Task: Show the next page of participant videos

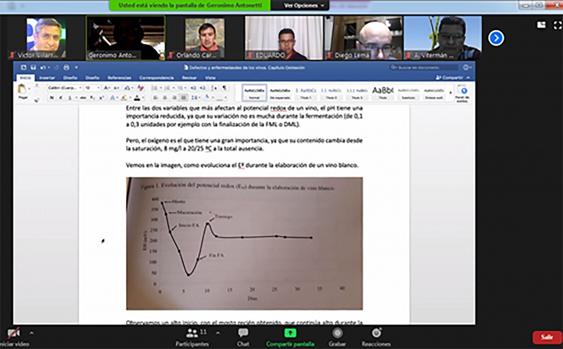Action: [x=496, y=38]
